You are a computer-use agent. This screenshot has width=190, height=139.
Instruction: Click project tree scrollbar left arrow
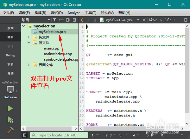(23, 129)
